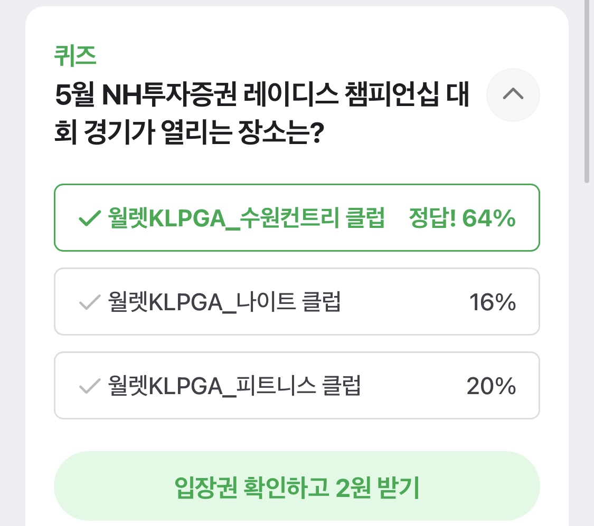The height and width of the screenshot is (526, 594).
Task: Click the question line ending in 장소는?
Action: 188,135
